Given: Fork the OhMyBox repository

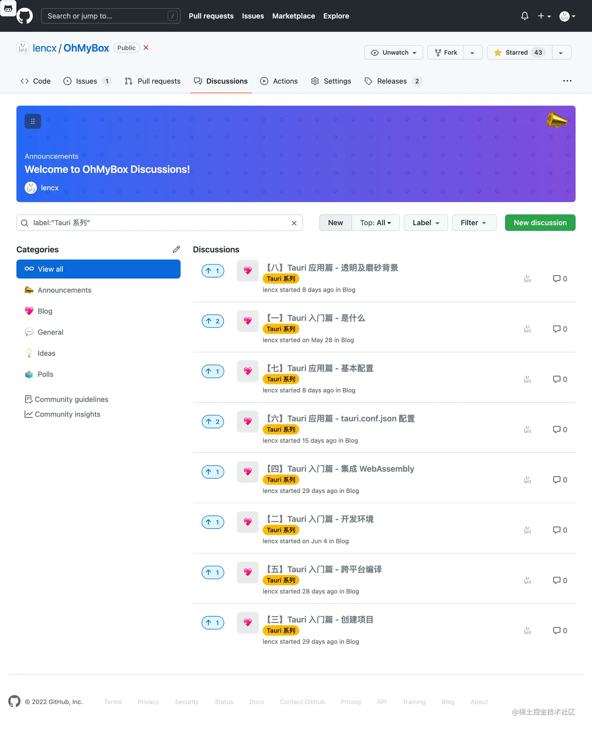Looking at the screenshot, I should point(446,52).
